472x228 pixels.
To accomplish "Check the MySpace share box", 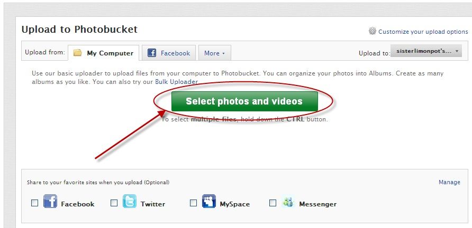I will point(193,203).
